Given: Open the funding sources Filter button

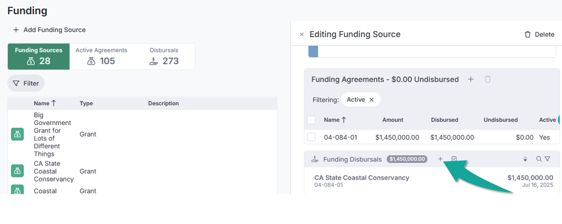Looking at the screenshot, I should 26,83.
